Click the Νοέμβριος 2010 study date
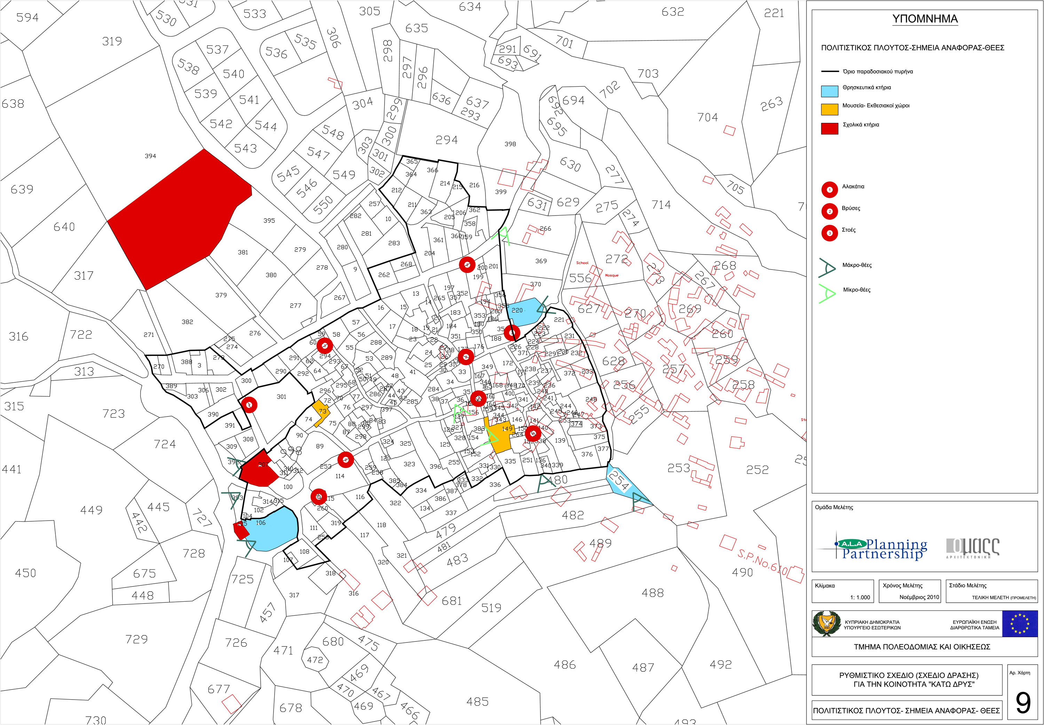The image size is (1044, 725). coord(919,597)
